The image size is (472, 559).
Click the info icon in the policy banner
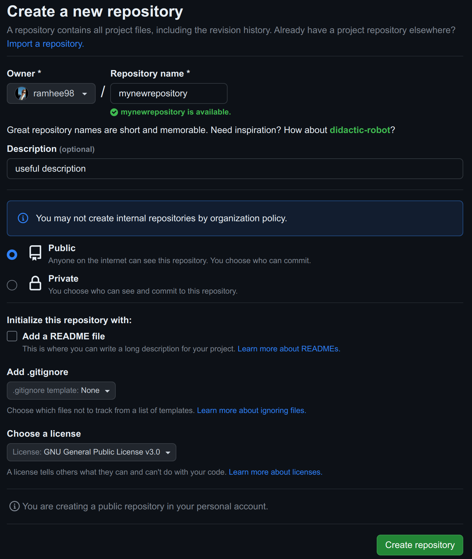pos(23,218)
